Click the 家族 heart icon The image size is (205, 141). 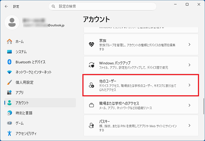91,45
